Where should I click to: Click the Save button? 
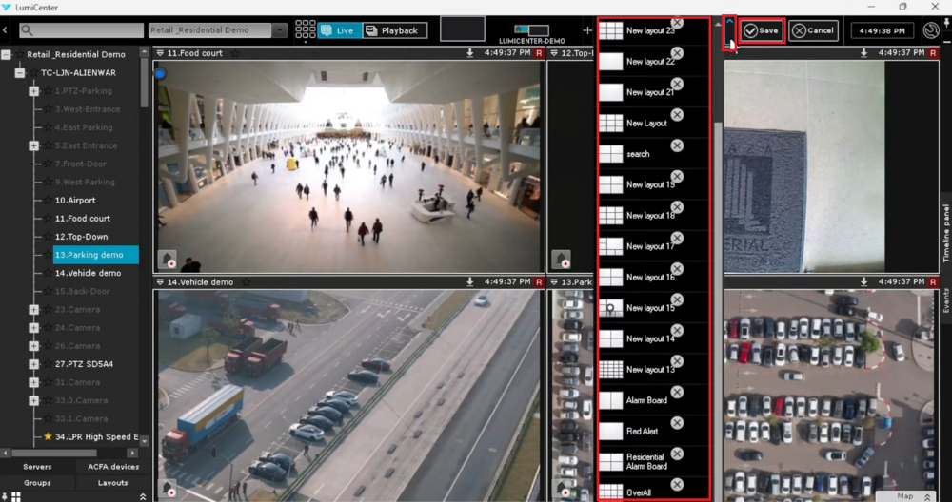tap(762, 30)
